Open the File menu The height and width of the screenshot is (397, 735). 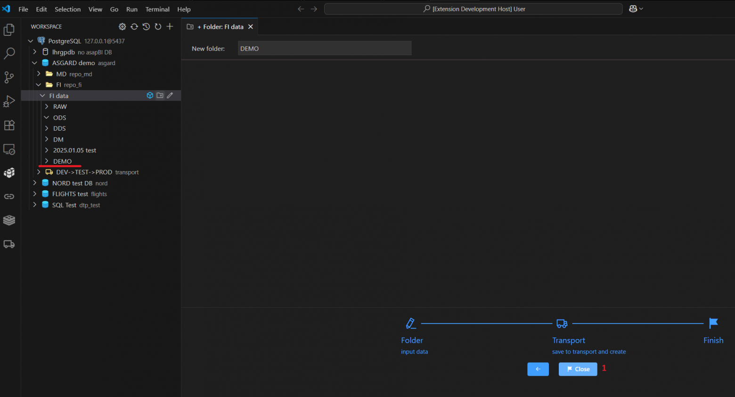23,9
